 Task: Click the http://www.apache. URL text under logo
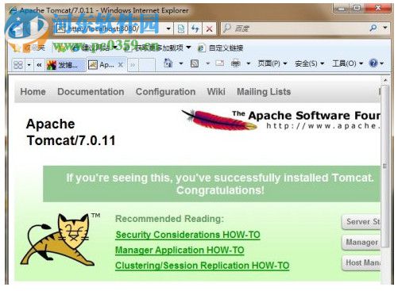click(x=323, y=126)
